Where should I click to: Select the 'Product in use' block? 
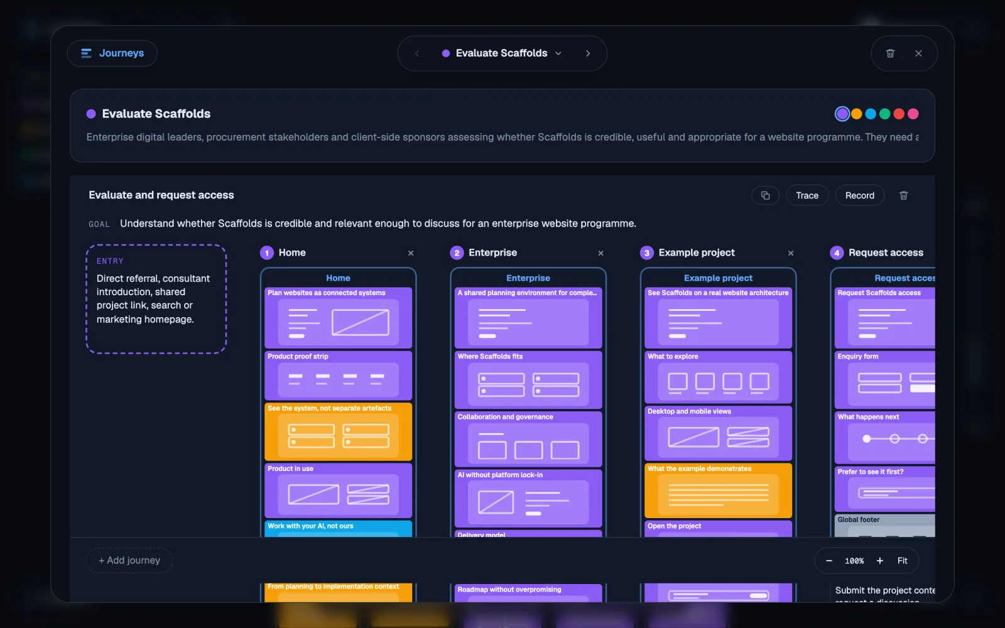tap(339, 490)
